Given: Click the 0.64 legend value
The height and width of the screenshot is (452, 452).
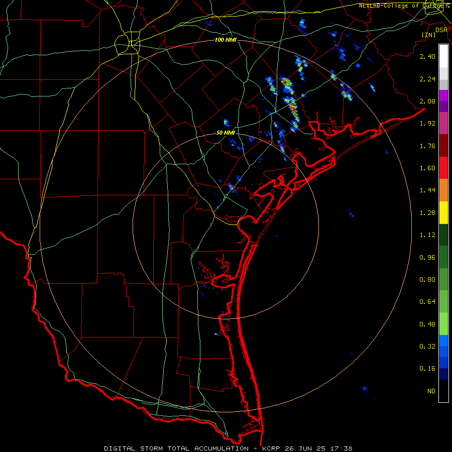Looking at the screenshot, I should 427,302.
